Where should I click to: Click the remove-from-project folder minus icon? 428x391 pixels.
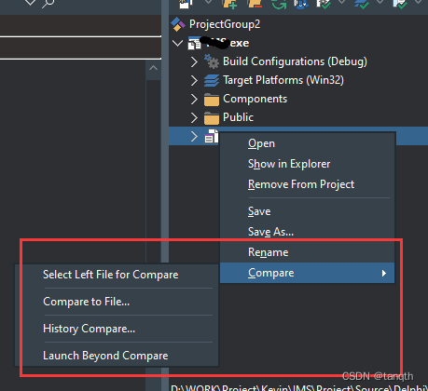255,4
